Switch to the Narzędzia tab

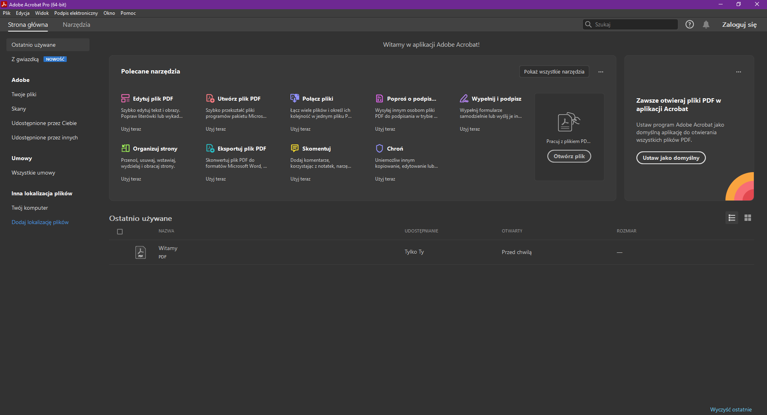(x=76, y=24)
